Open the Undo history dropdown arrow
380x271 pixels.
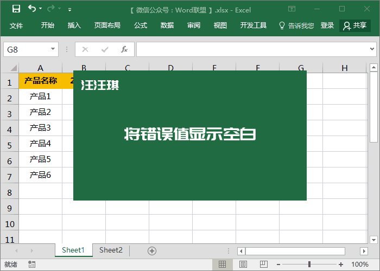(41, 9)
